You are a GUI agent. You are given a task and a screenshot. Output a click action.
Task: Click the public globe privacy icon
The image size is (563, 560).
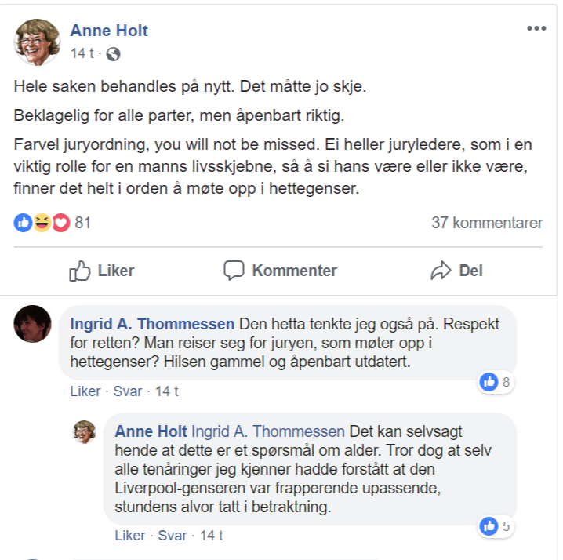click(114, 54)
